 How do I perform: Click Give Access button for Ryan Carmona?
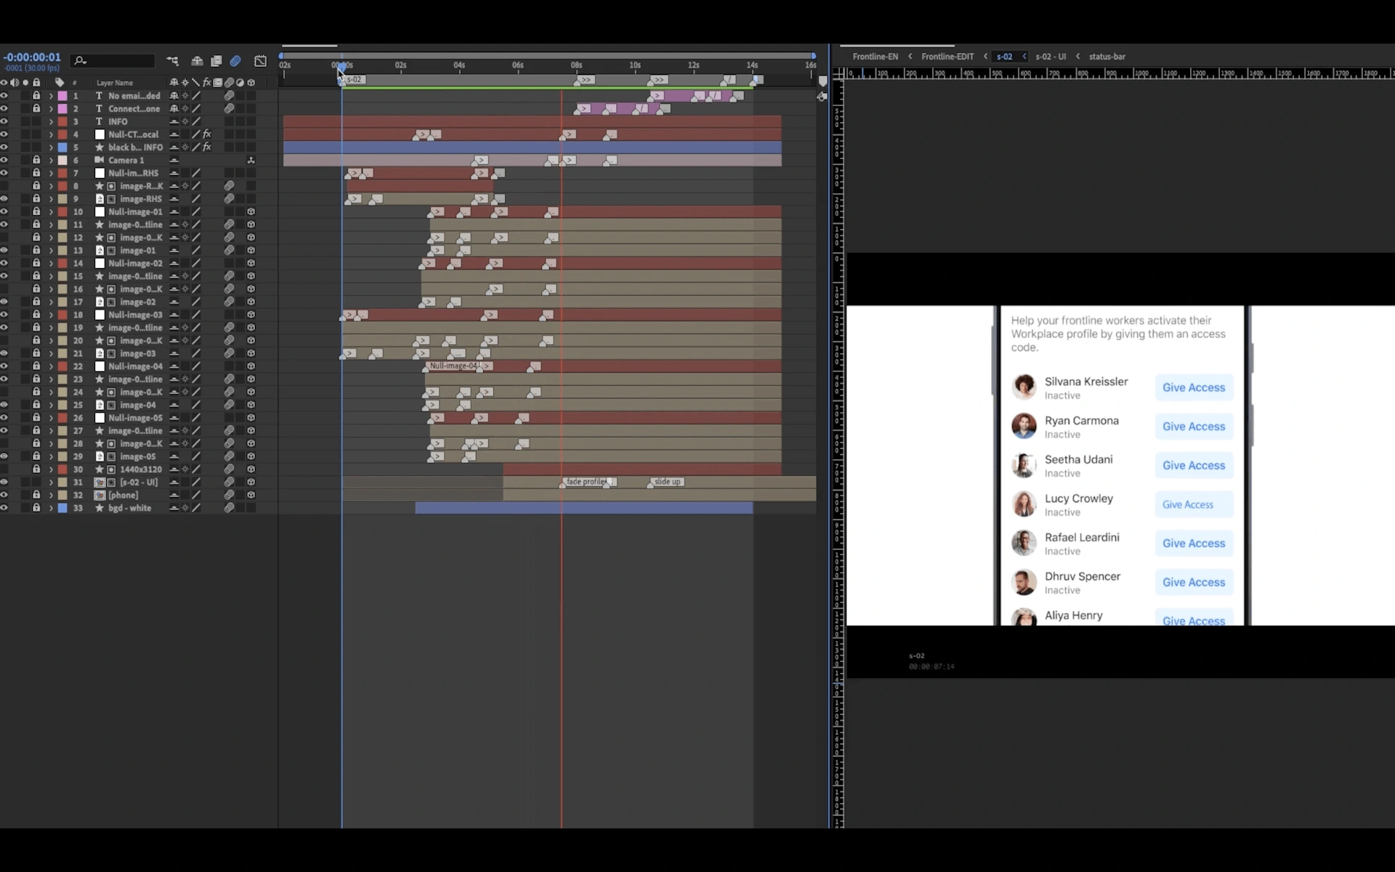[x=1194, y=427]
